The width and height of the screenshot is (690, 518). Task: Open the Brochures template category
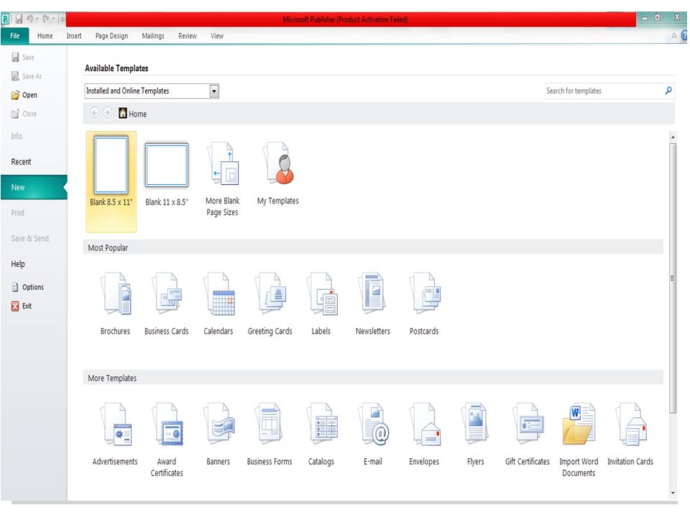115,304
